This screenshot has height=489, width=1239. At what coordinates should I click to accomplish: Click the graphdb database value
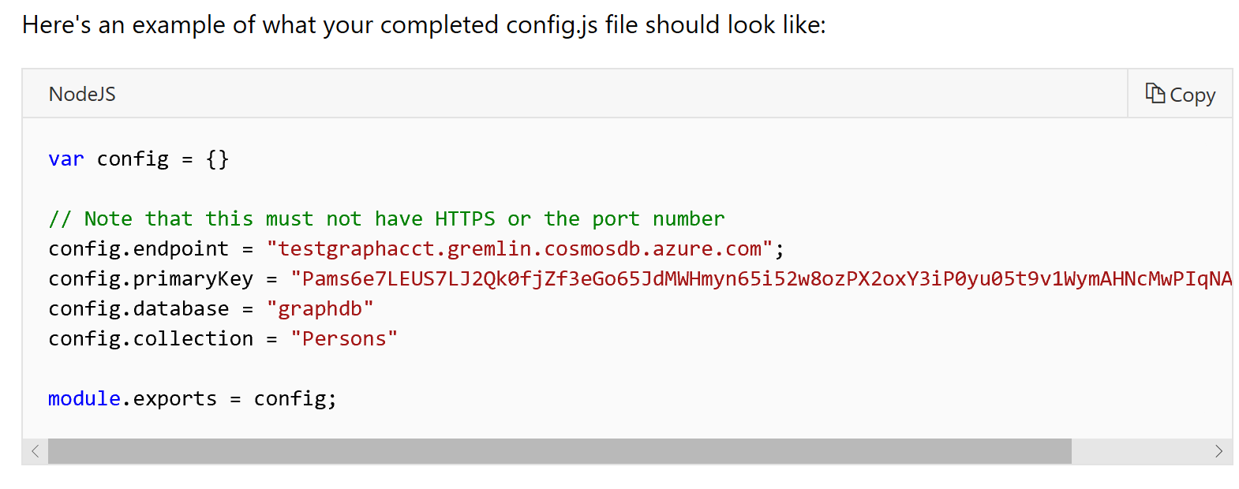point(320,308)
